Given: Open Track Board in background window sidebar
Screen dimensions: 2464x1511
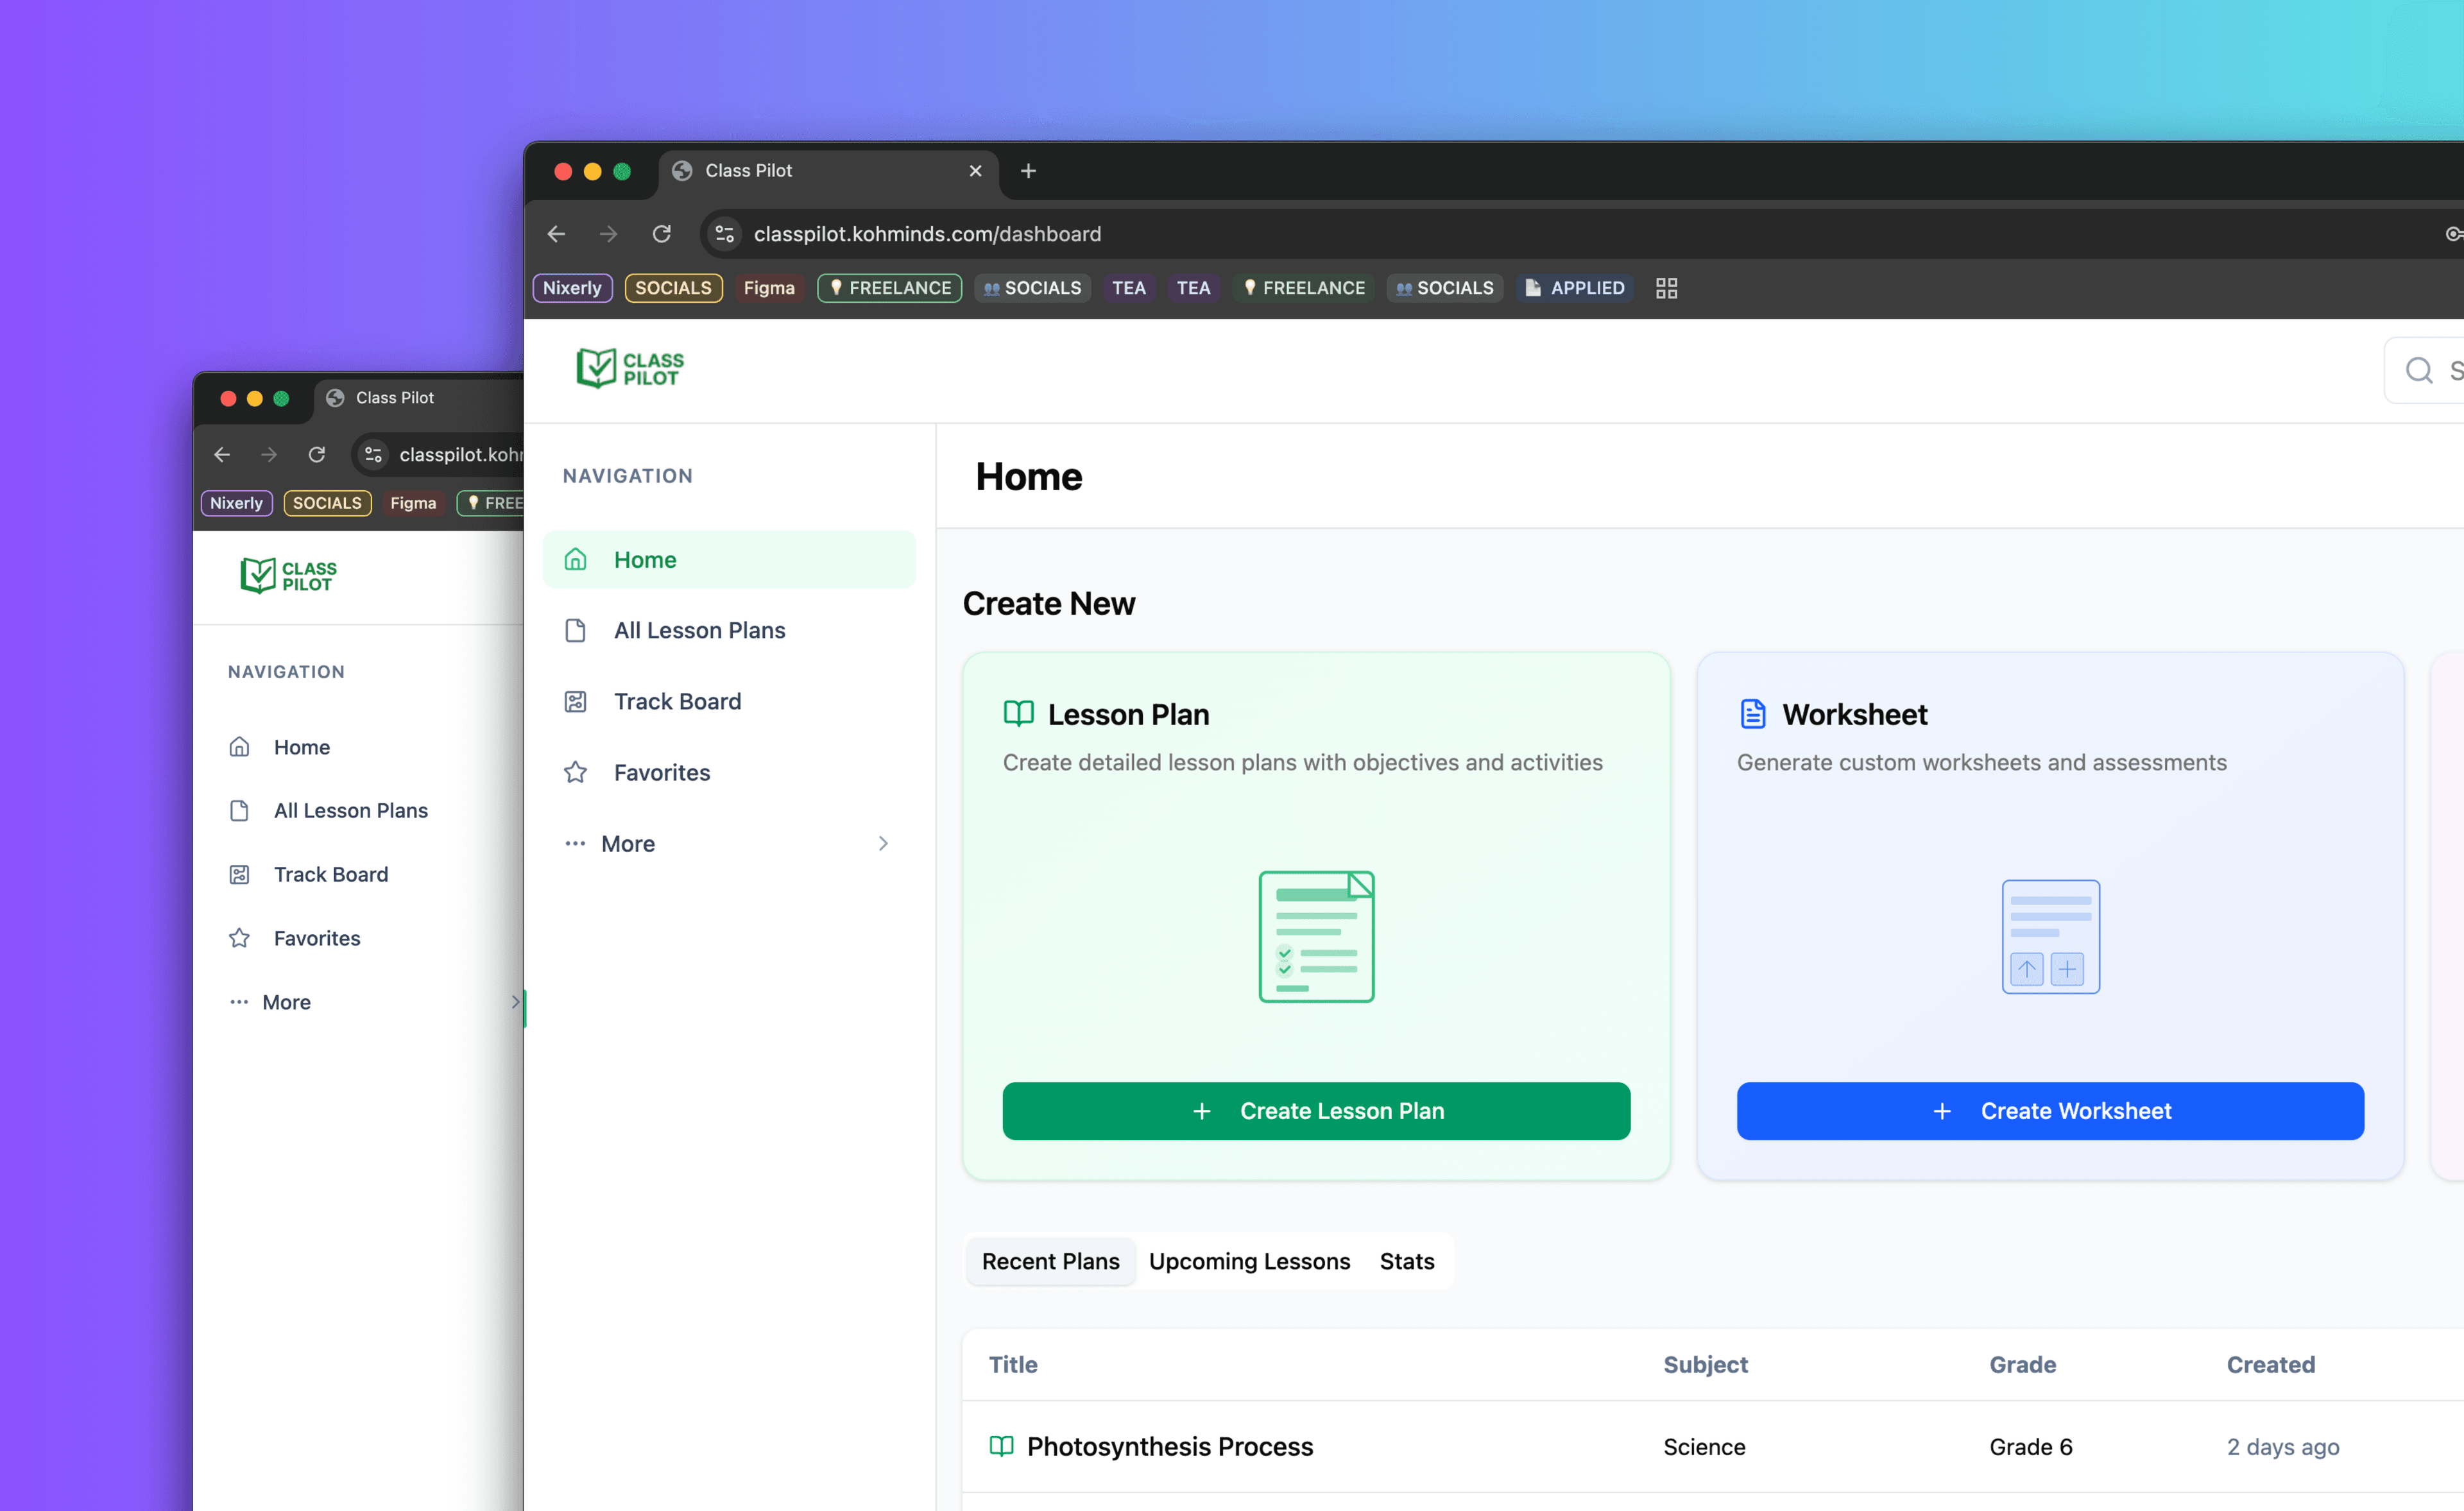Looking at the screenshot, I should (x=330, y=875).
